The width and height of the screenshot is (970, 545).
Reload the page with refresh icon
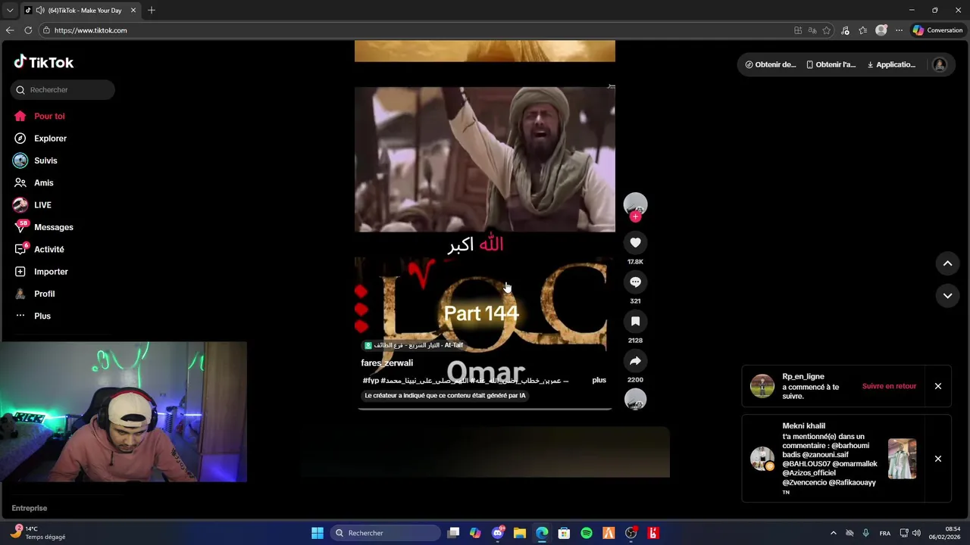28,30
